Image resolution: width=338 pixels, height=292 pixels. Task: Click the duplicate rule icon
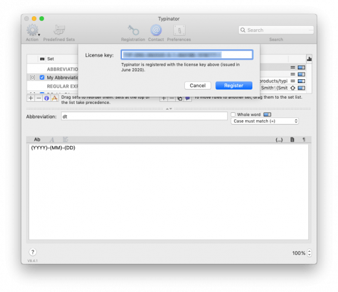[180, 99]
